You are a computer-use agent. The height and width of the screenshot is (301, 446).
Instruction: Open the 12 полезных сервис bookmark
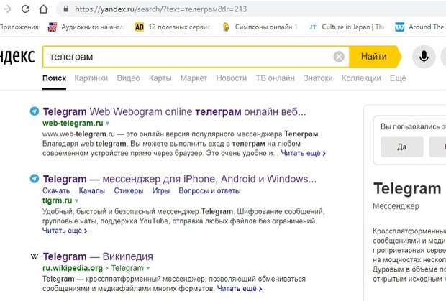(x=180, y=27)
